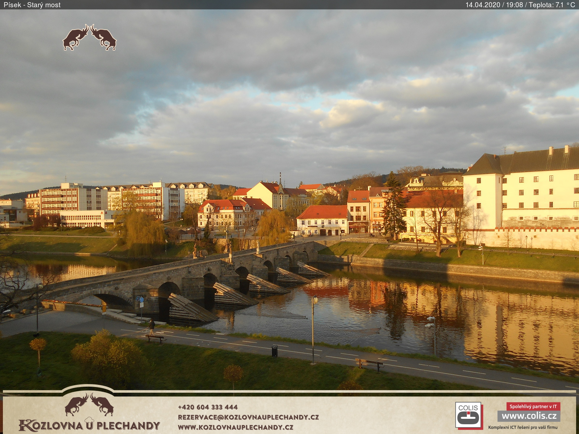Screen dimensions: 579x434
Task: Click the street lamp head near the river
Action: click(x=315, y=299)
